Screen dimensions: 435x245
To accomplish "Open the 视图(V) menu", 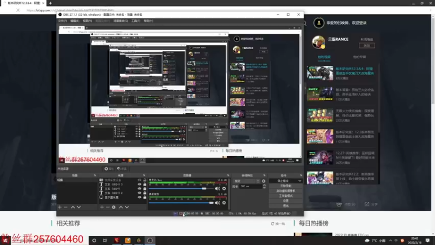I will [x=87, y=21].
